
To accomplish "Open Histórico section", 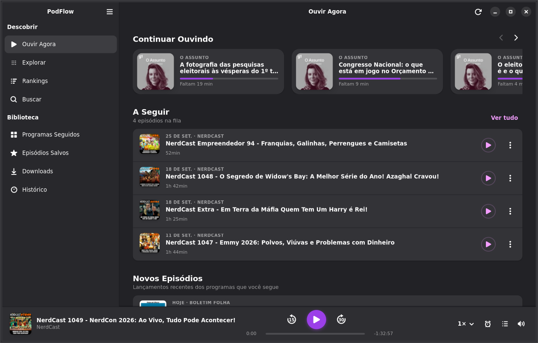I will point(61,190).
